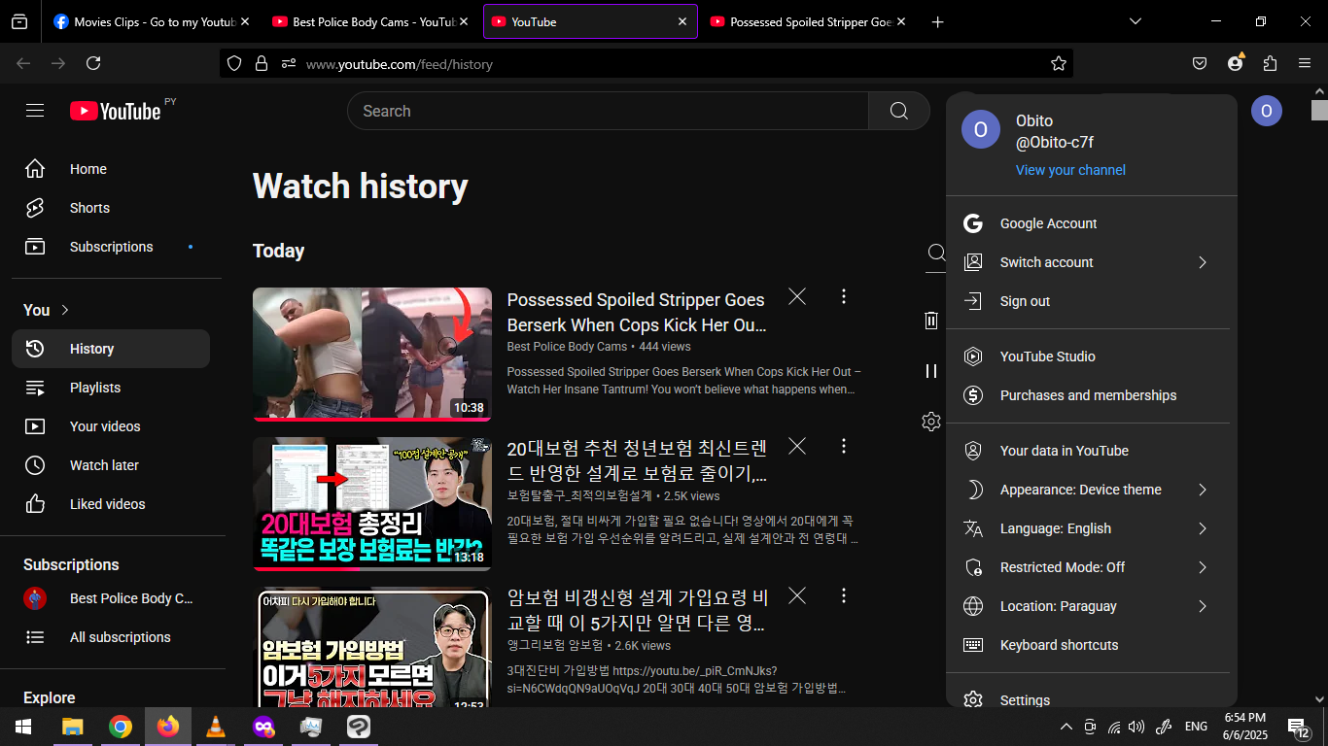Open more actions for Possessed Spoiled Stripper video

tap(844, 297)
